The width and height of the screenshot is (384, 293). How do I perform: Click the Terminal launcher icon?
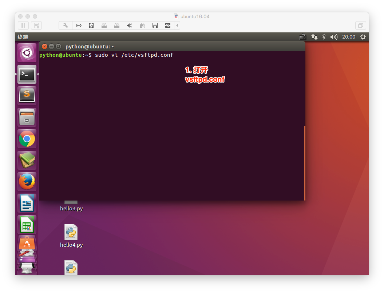(x=27, y=74)
